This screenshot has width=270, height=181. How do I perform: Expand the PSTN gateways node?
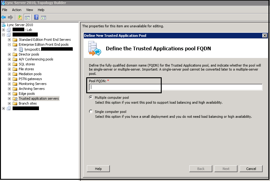point(9,79)
